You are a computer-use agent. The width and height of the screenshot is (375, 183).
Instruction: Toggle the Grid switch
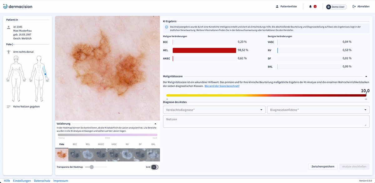coord(154,167)
